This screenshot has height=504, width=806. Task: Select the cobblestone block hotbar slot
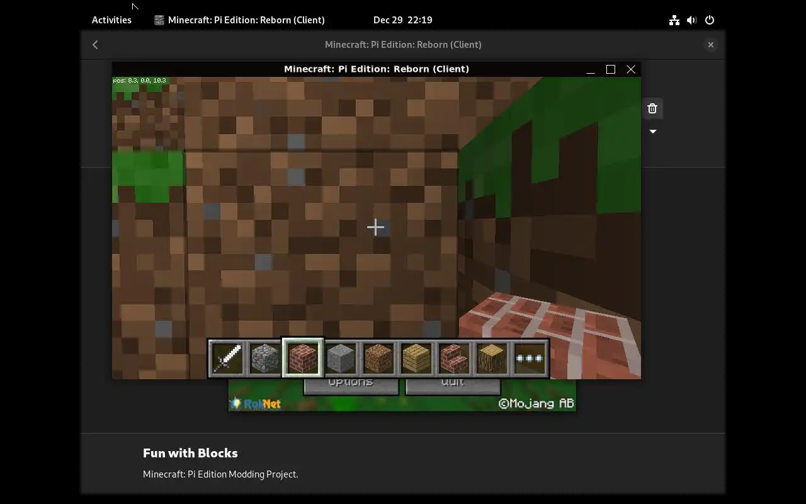click(265, 358)
